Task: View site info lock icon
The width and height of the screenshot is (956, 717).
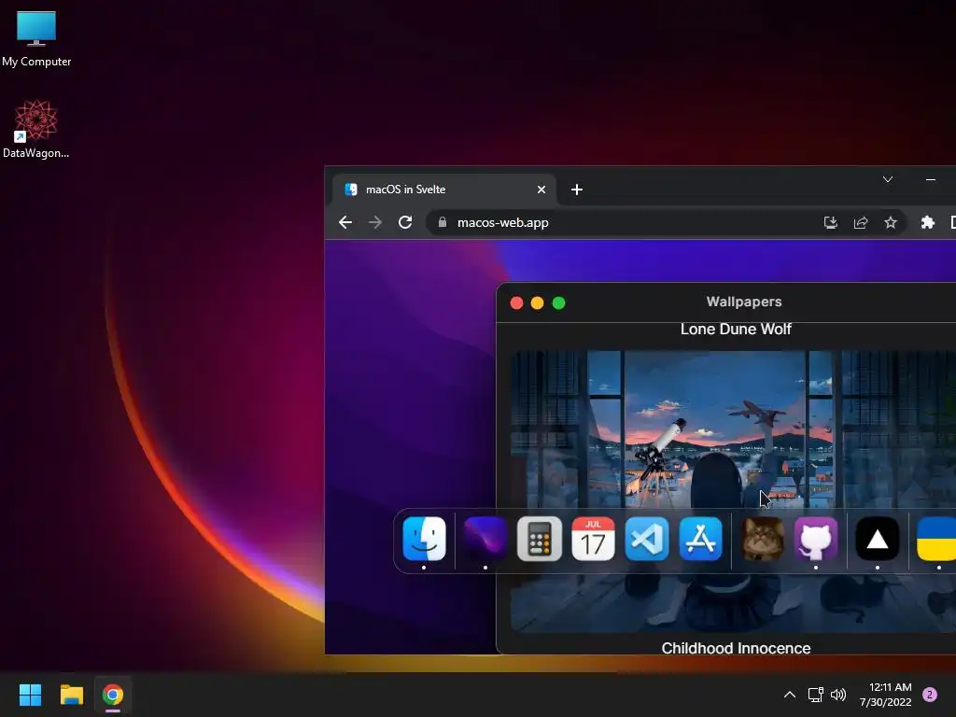Action: [x=443, y=222]
